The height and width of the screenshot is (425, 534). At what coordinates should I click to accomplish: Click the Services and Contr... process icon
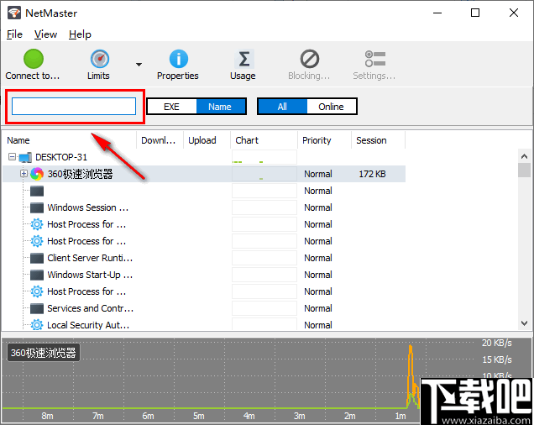click(x=37, y=308)
